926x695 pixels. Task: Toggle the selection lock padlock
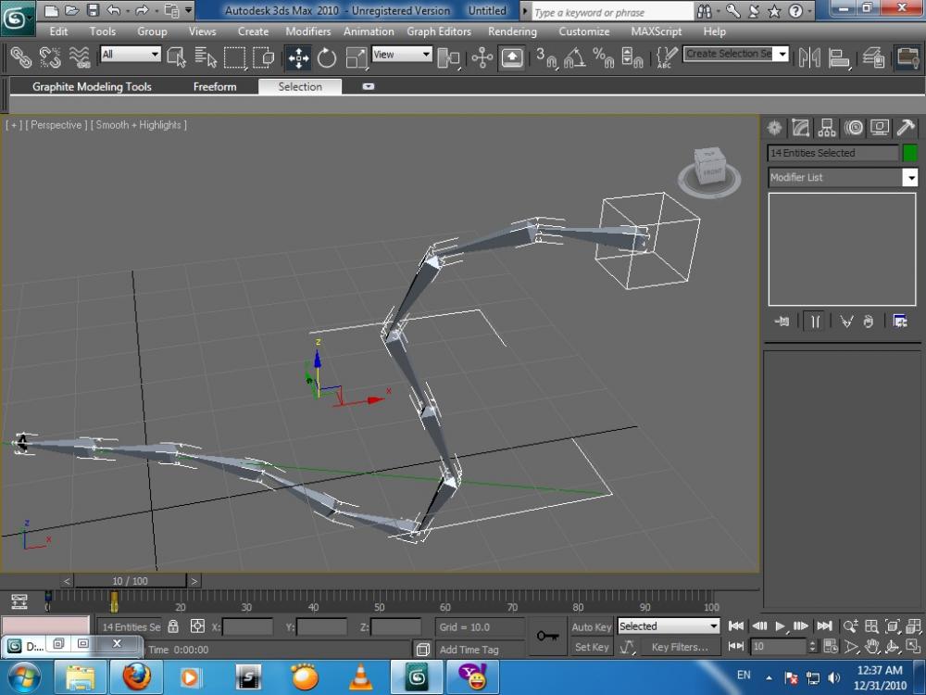173,627
